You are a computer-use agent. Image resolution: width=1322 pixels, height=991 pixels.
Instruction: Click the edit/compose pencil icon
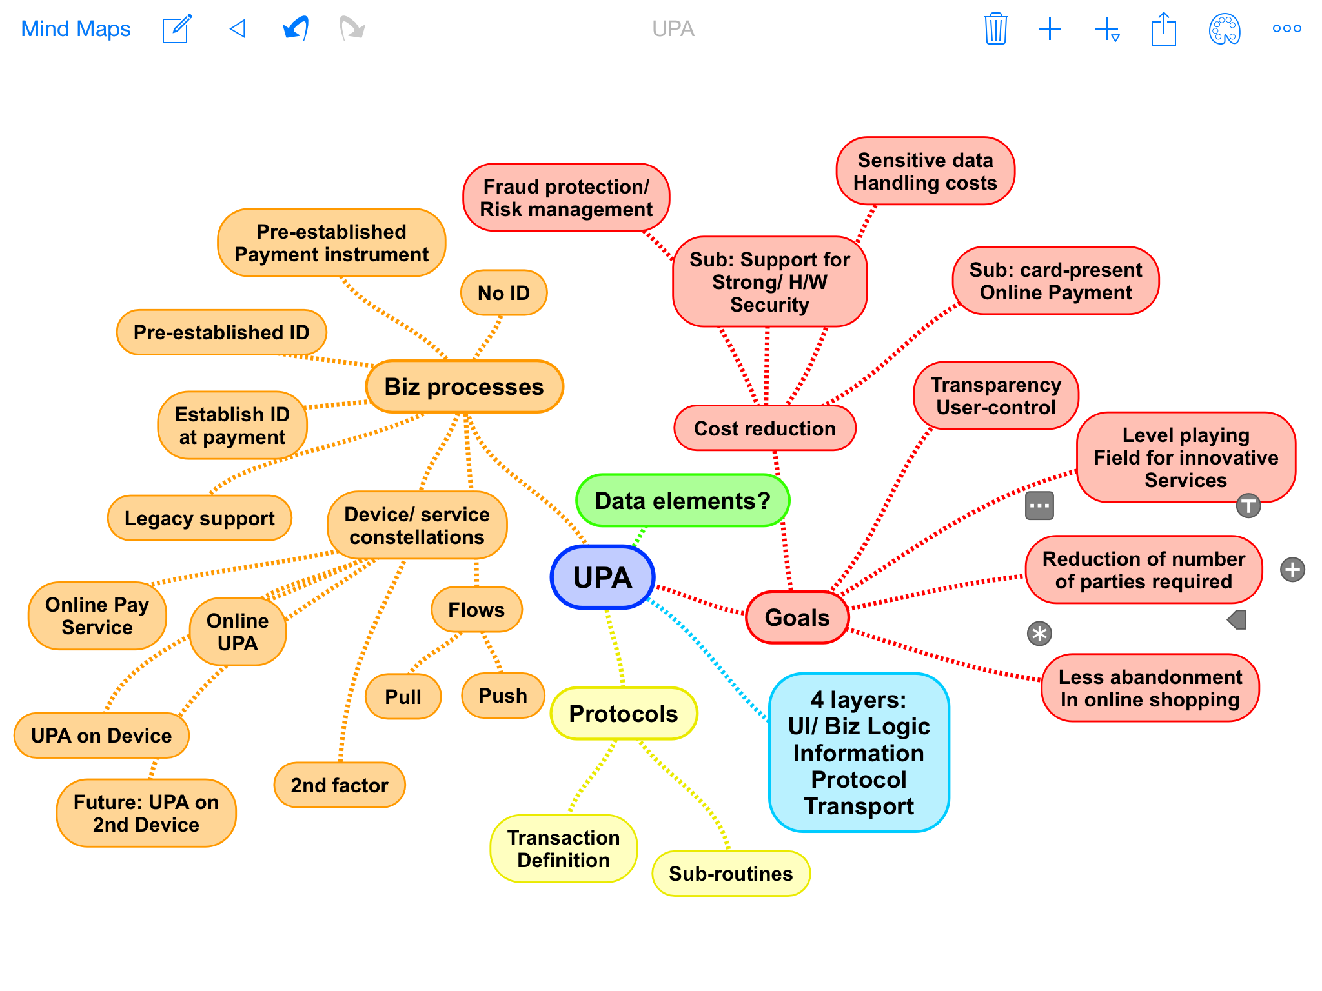click(177, 29)
